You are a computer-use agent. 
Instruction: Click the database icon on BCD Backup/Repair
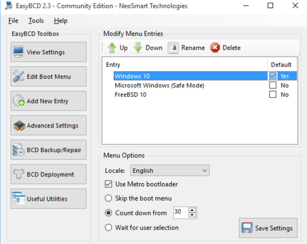pyautogui.click(x=18, y=150)
